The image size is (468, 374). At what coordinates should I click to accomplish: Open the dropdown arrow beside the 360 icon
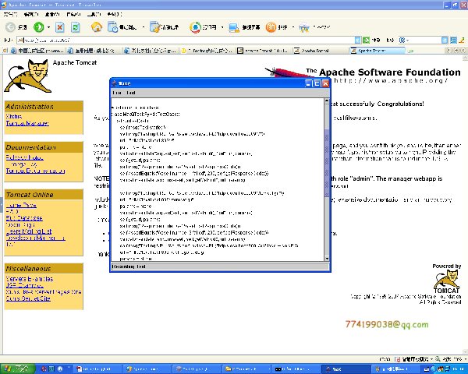point(222,27)
